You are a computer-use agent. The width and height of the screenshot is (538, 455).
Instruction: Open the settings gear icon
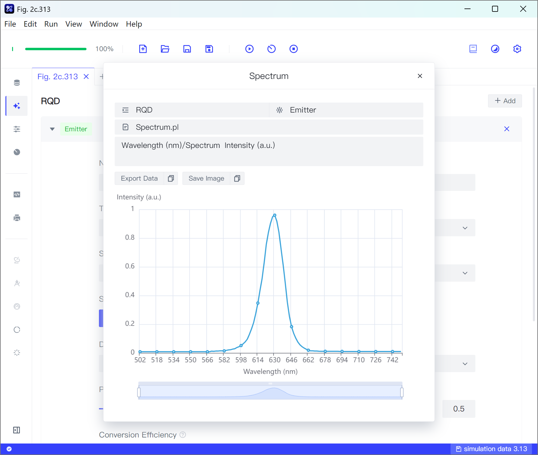[517, 49]
